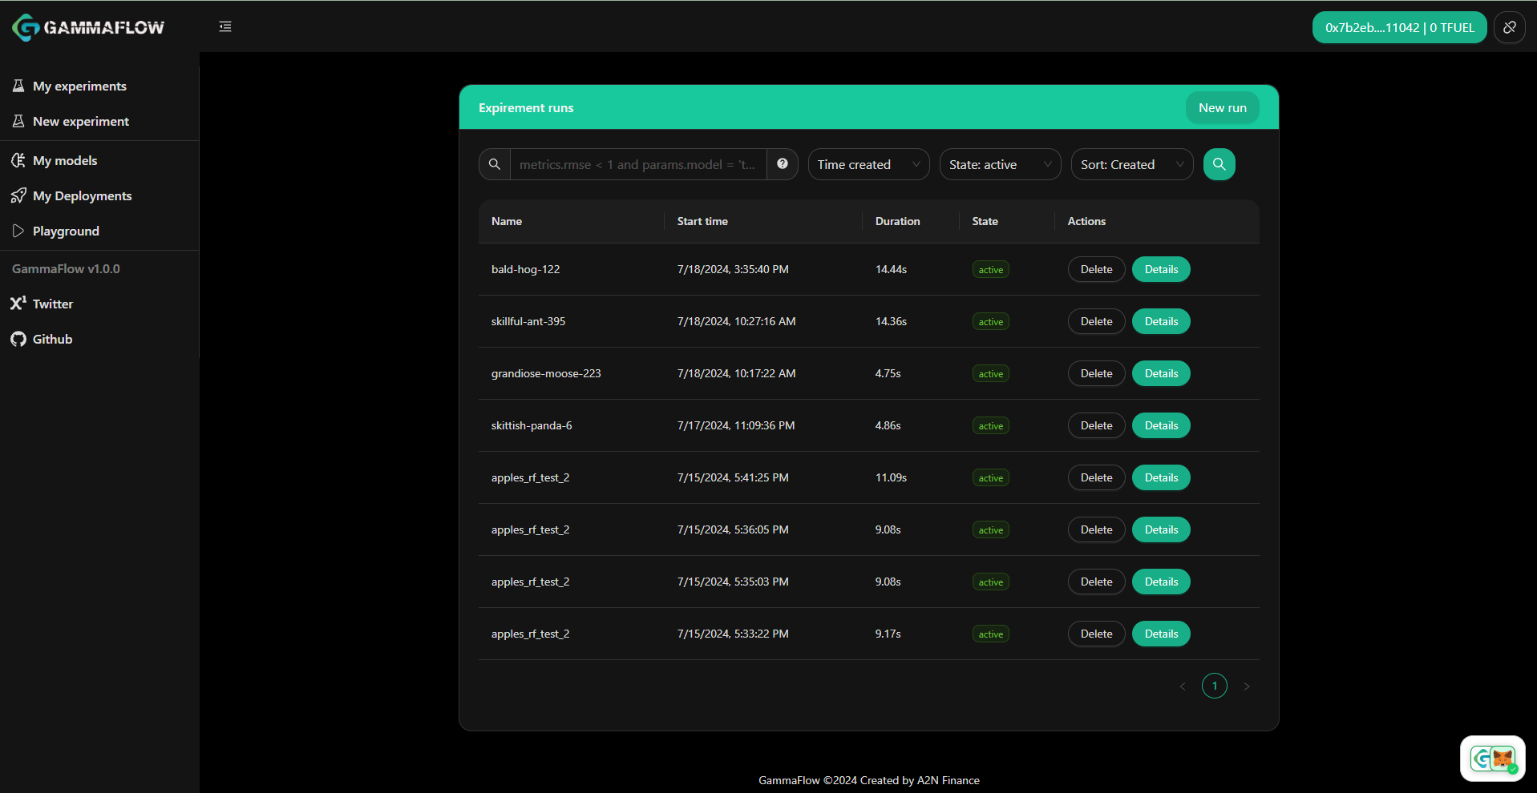Click the metrics search query field
Viewport: 1537px width, 793px height.
[638, 164]
